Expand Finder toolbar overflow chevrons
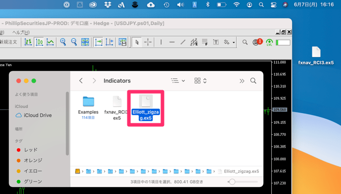This screenshot has height=194, width=341. [x=242, y=81]
